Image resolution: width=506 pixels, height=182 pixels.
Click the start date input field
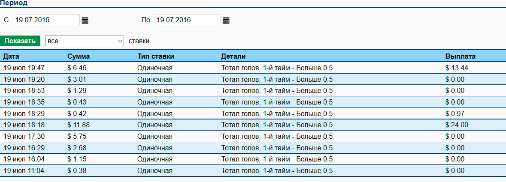(46, 20)
